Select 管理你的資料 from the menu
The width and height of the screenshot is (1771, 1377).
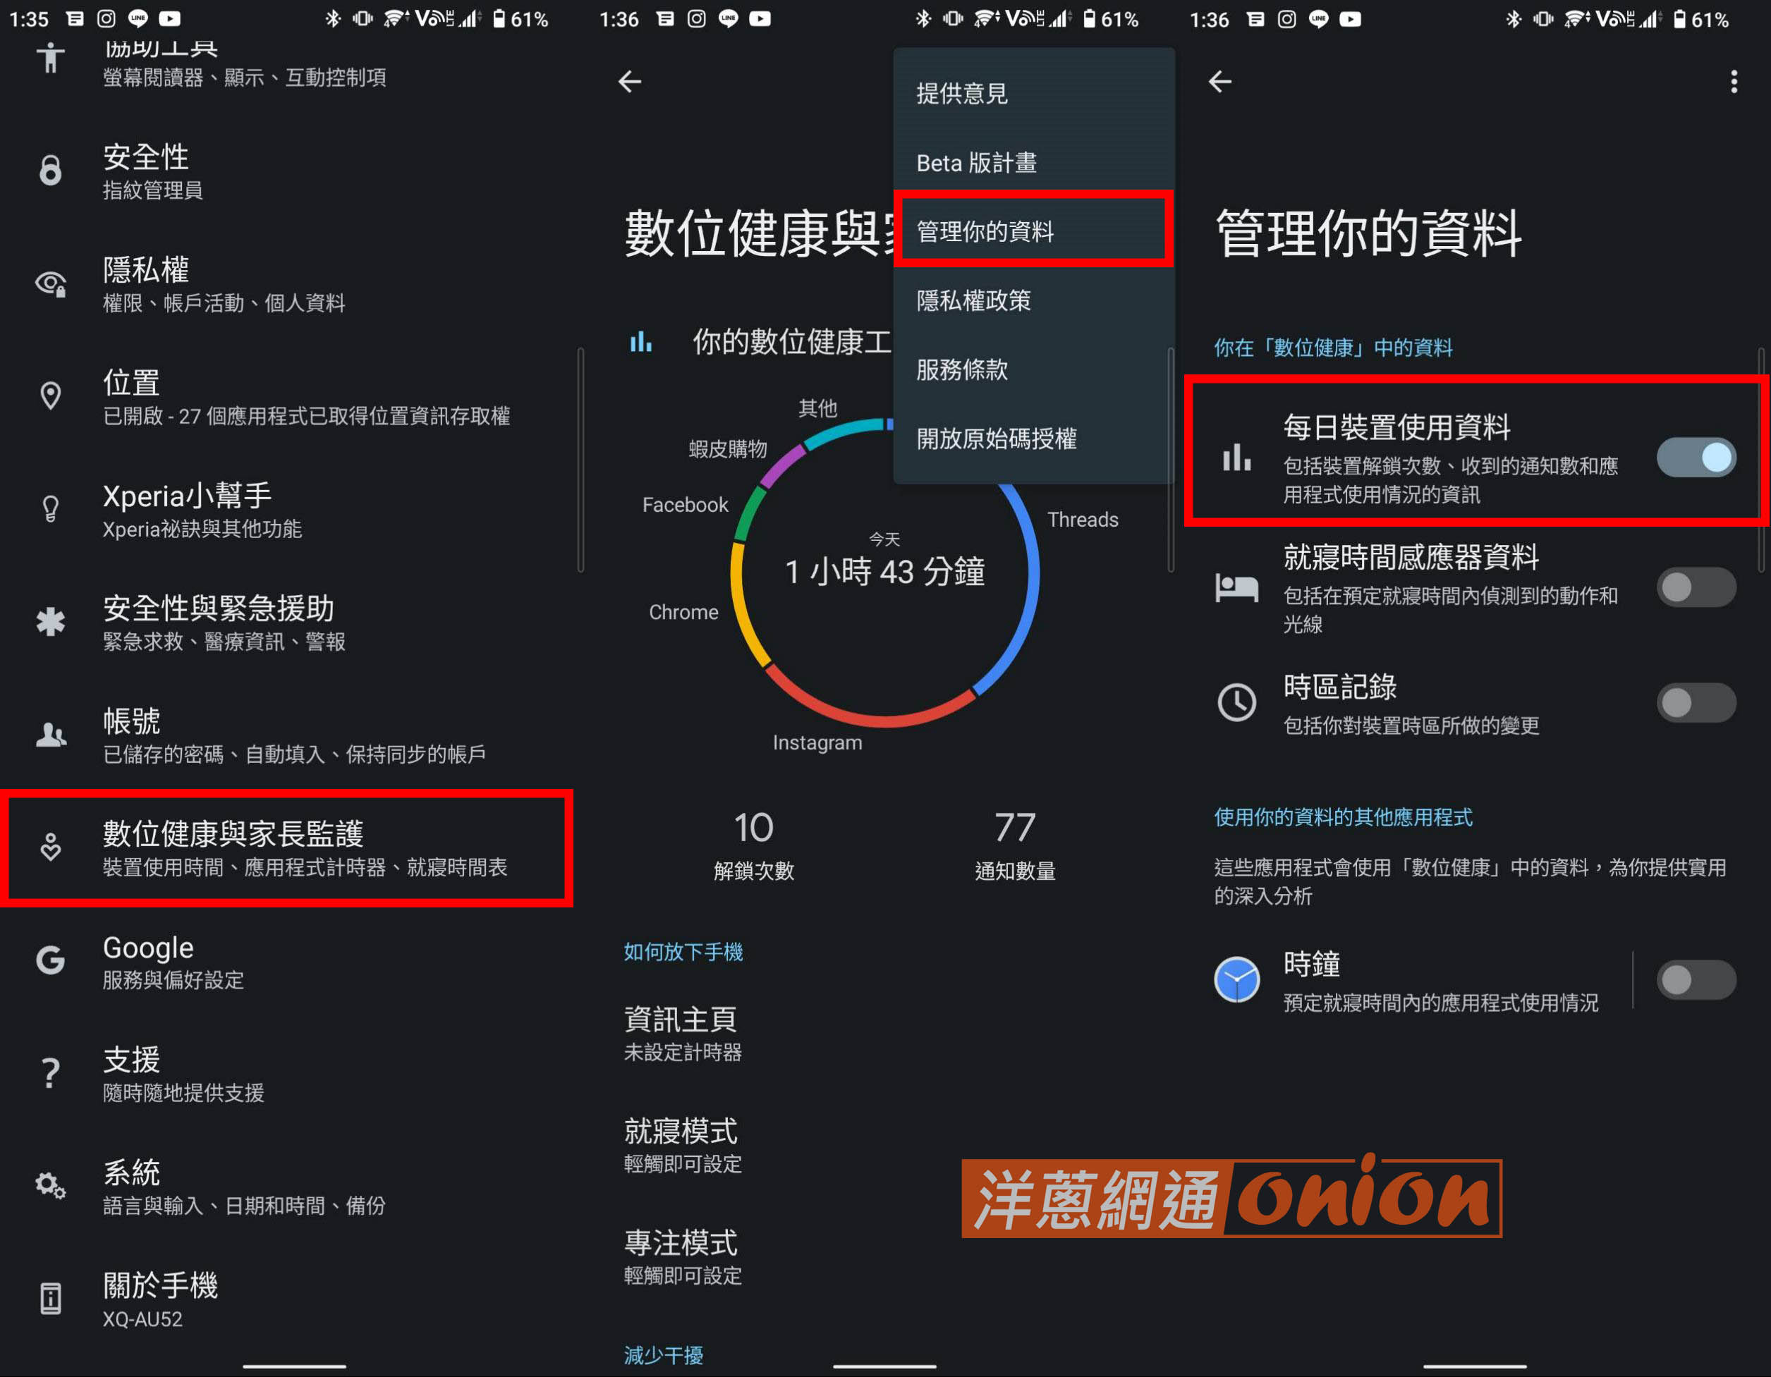point(1033,231)
